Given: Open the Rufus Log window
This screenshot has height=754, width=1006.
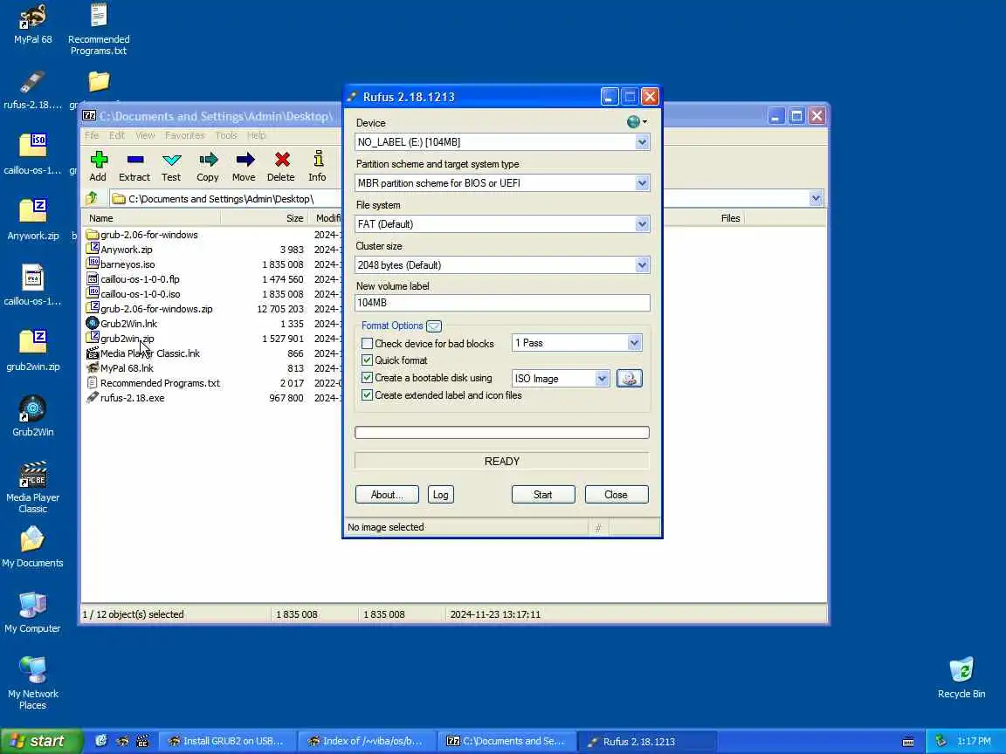Looking at the screenshot, I should click(x=441, y=494).
